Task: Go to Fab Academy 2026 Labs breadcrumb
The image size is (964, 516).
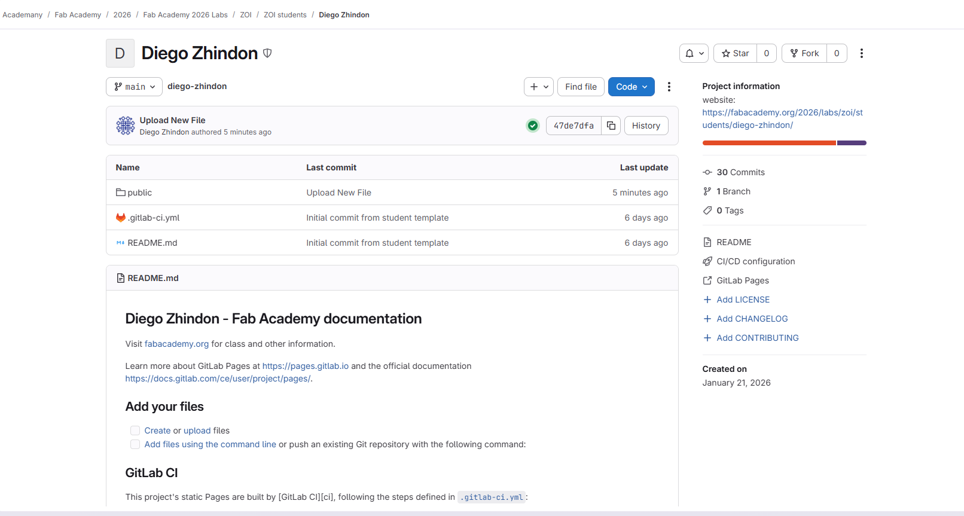Action: [185, 15]
